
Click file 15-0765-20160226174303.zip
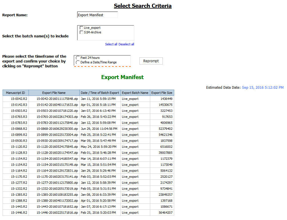[57, 117]
